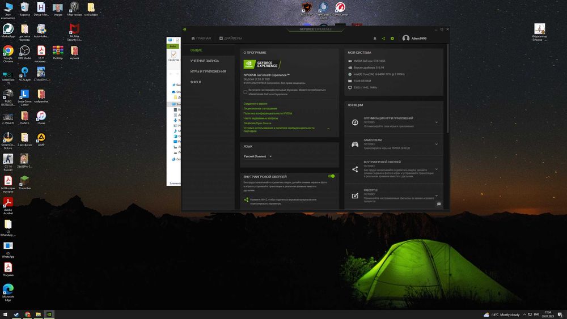Open the Aiken1999 account avatar

pyautogui.click(x=406, y=39)
